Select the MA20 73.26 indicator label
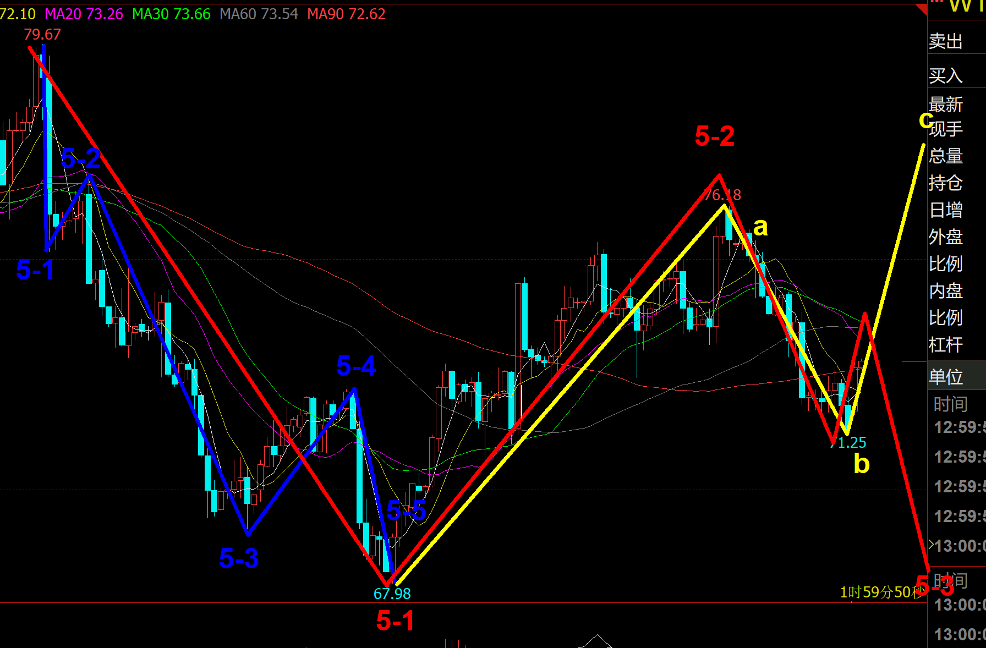 pyautogui.click(x=84, y=14)
